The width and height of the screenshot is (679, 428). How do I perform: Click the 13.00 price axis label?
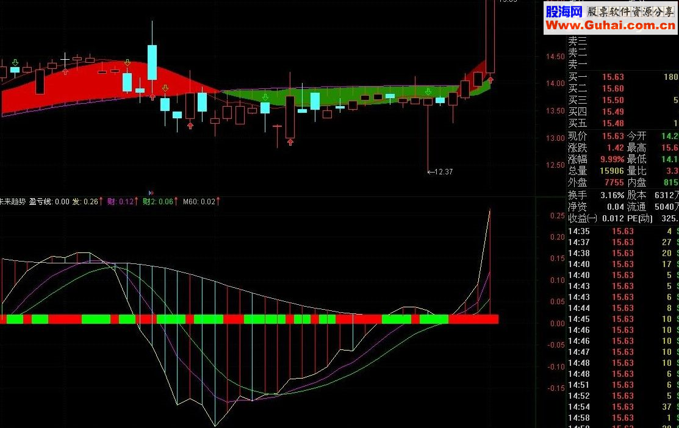(x=555, y=138)
